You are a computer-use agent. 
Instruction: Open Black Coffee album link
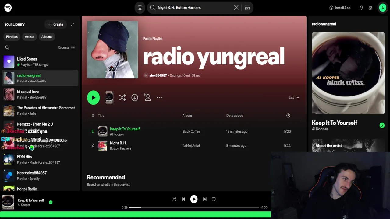[x=191, y=131]
